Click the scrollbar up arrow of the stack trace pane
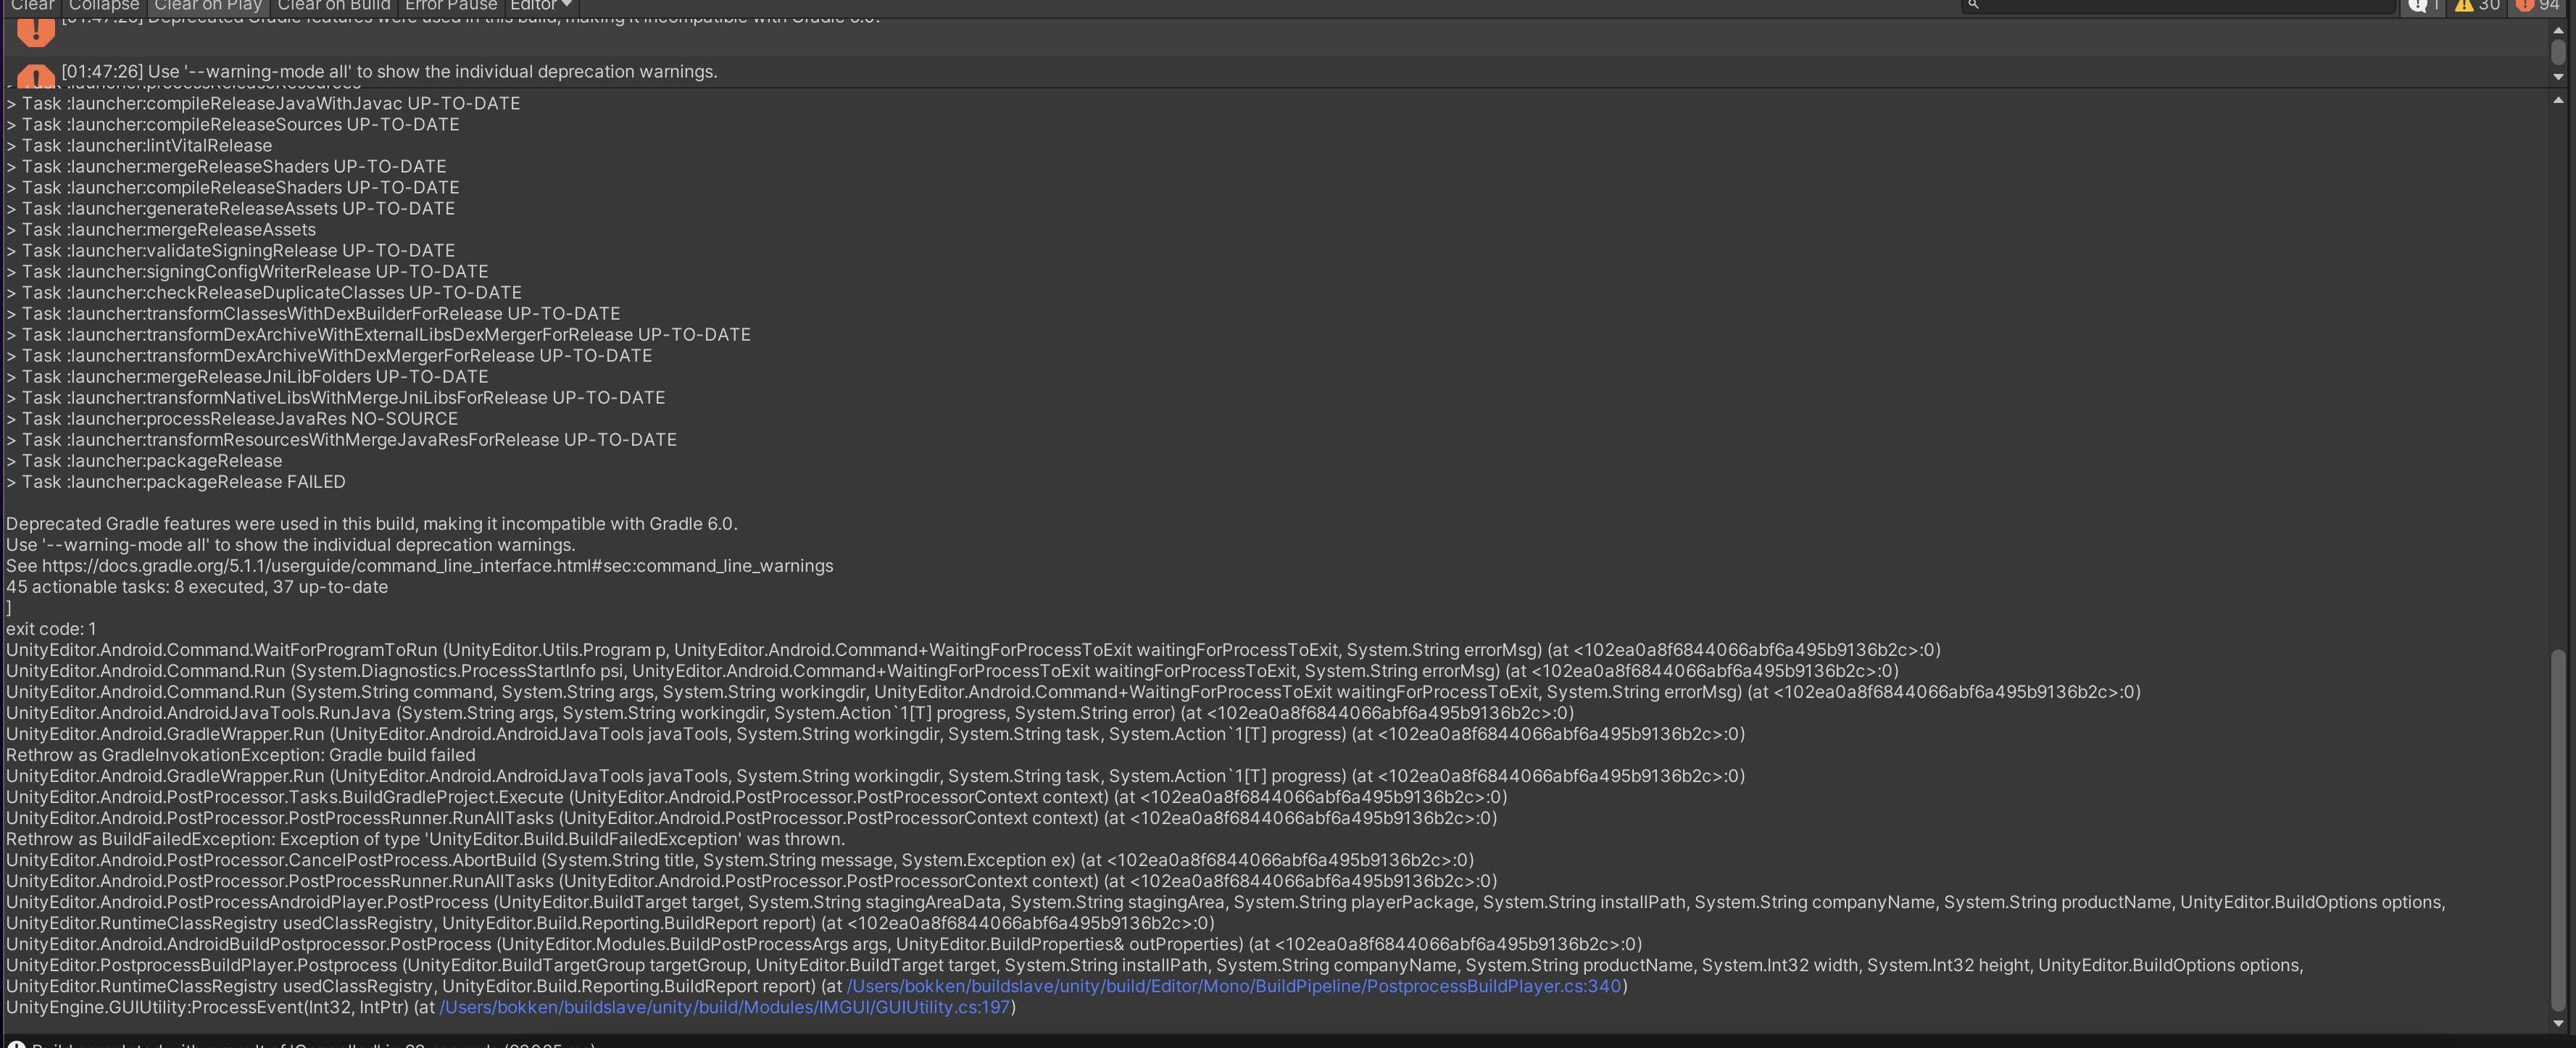Screen dimensions: 2576x1048 (x=2560, y=100)
